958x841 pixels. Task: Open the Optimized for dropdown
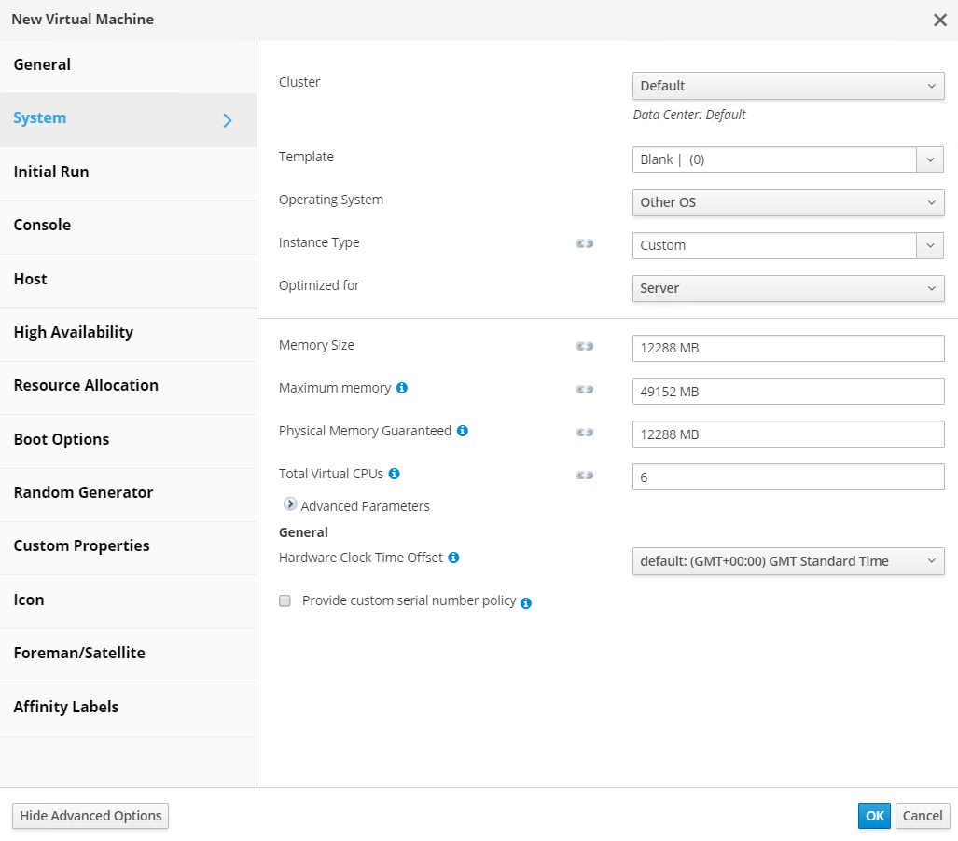pyautogui.click(x=787, y=288)
